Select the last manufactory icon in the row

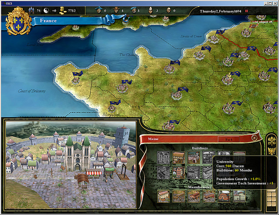coord(239,196)
